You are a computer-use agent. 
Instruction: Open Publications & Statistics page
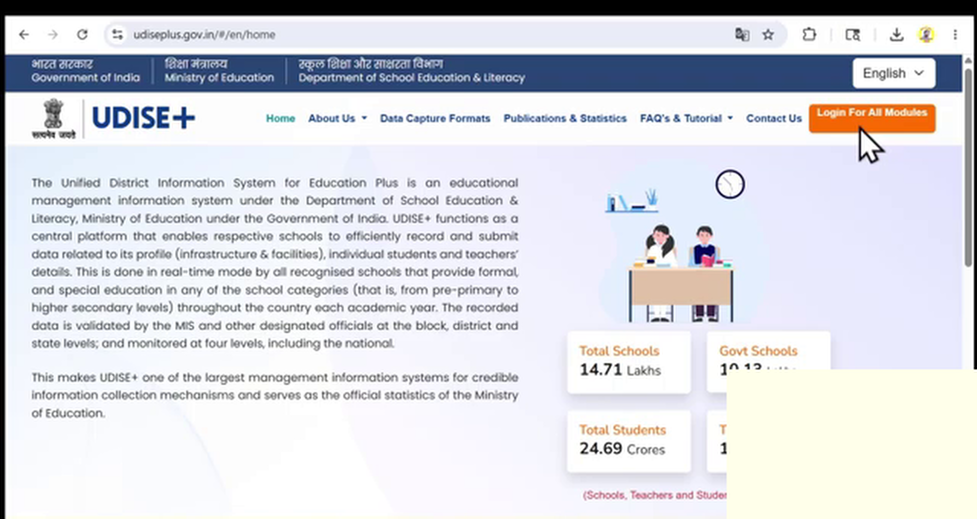point(565,119)
